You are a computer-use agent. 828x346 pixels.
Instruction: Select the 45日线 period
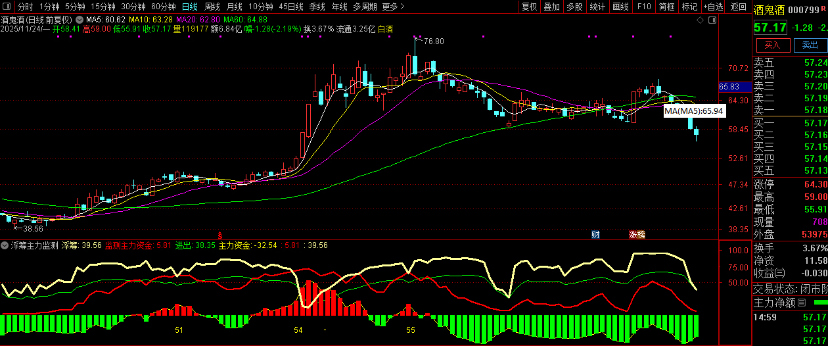coord(291,7)
